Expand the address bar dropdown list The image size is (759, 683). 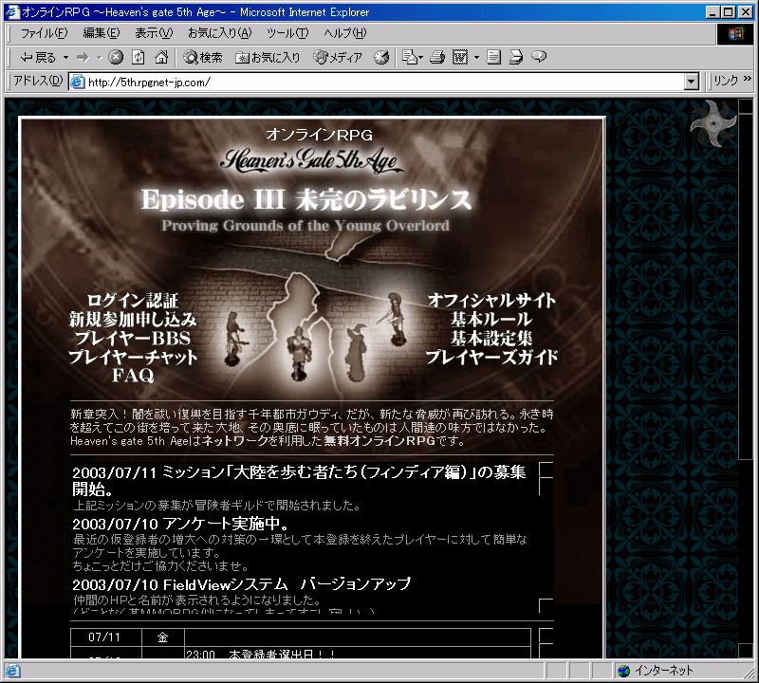[693, 82]
